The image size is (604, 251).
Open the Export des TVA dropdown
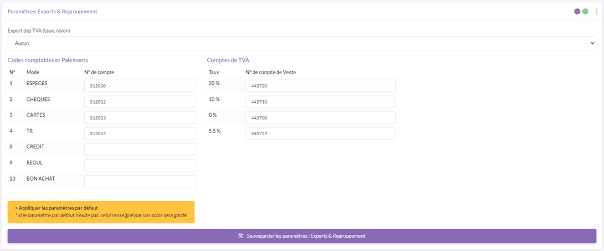click(301, 43)
